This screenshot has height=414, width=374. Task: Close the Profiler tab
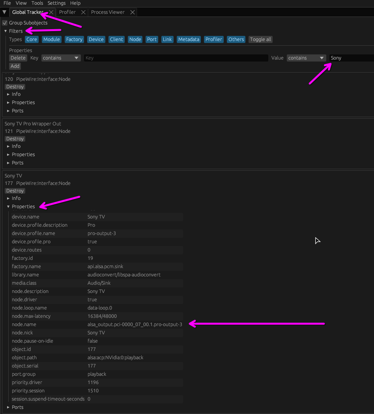pos(83,12)
